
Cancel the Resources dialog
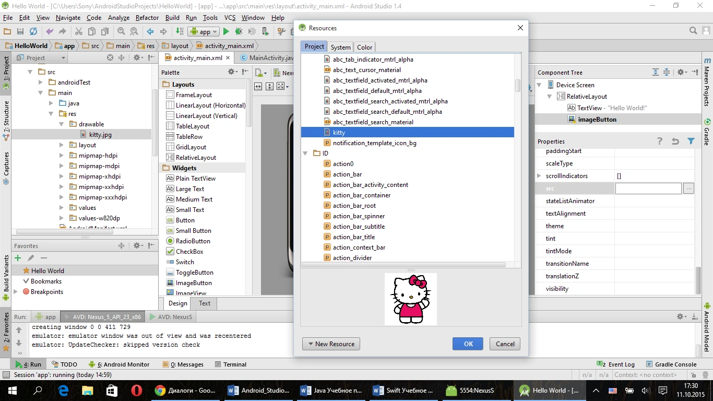point(505,344)
